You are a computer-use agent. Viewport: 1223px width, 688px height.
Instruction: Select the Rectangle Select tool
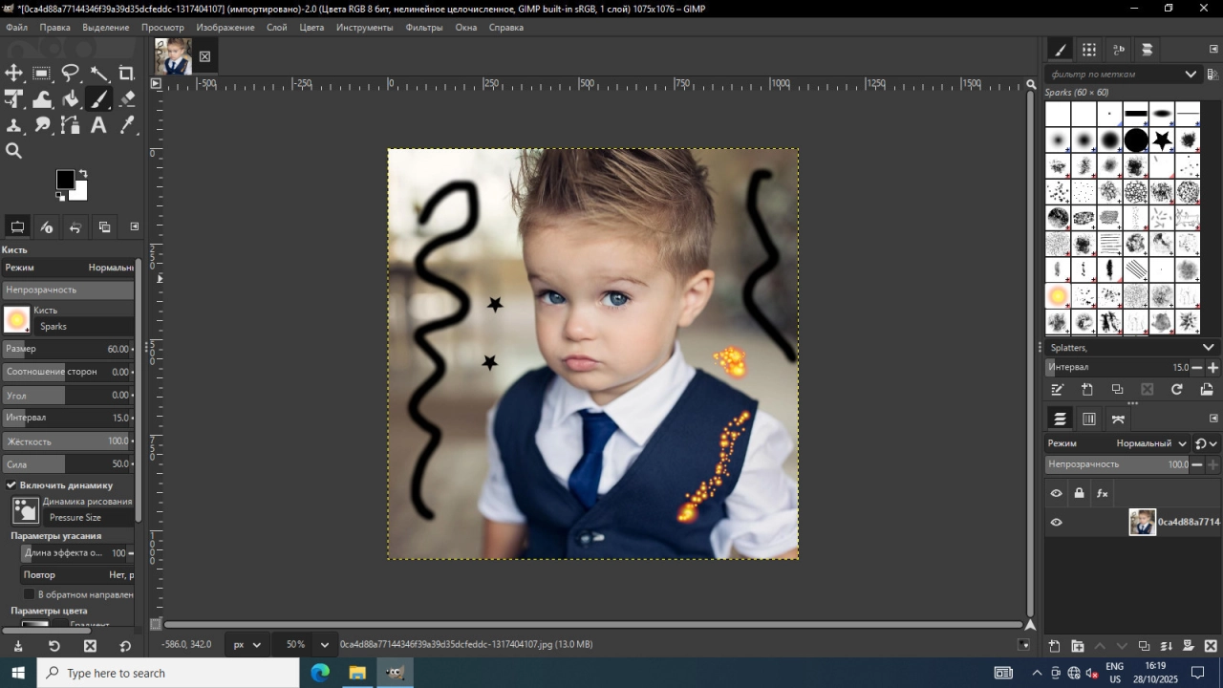coord(42,73)
